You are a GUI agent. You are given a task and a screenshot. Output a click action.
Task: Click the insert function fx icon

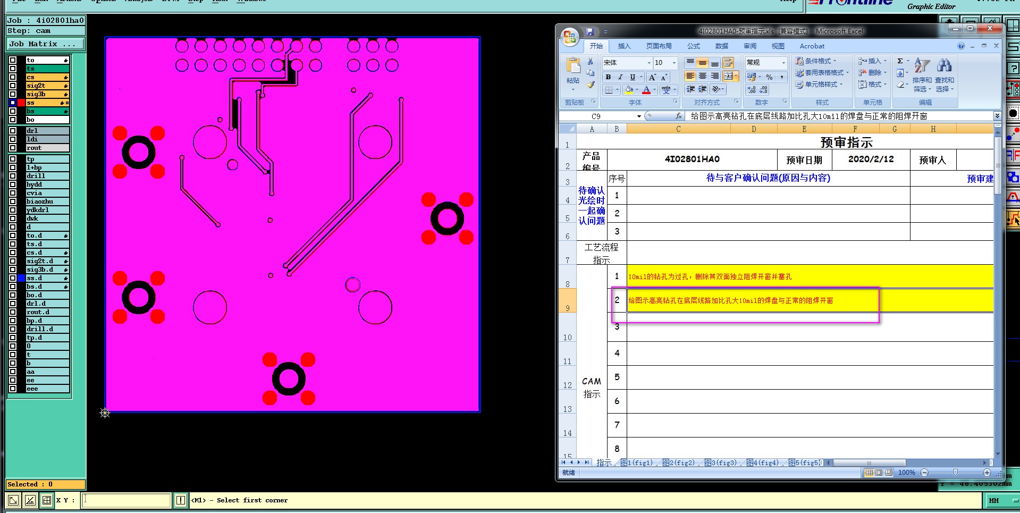click(679, 116)
